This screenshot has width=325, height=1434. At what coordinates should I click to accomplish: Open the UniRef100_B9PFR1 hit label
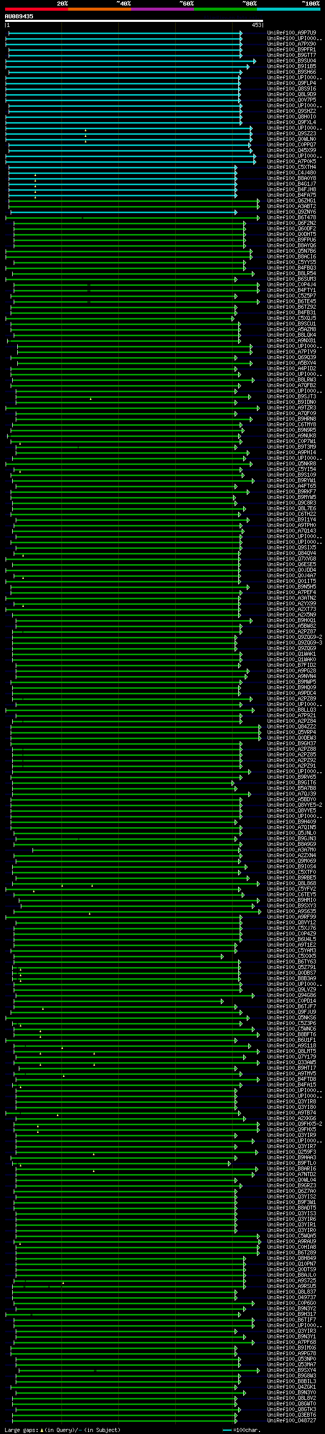(291, 49)
